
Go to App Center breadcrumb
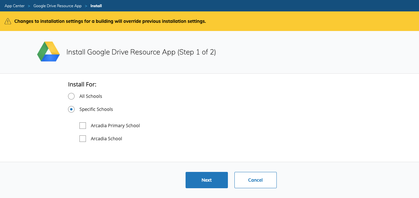click(x=15, y=6)
